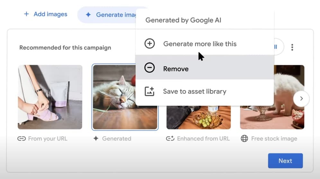Click the sparkle icon beside Generated label
This screenshot has width=320, height=179.
pos(96,139)
